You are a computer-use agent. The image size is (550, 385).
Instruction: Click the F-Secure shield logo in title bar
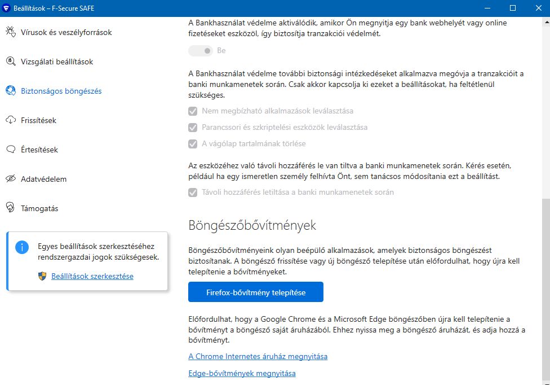point(6,8)
